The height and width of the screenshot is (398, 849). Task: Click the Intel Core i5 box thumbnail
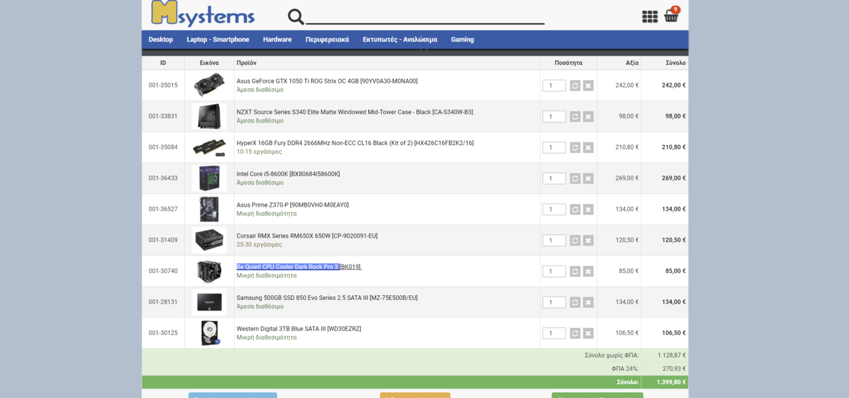[210, 178]
